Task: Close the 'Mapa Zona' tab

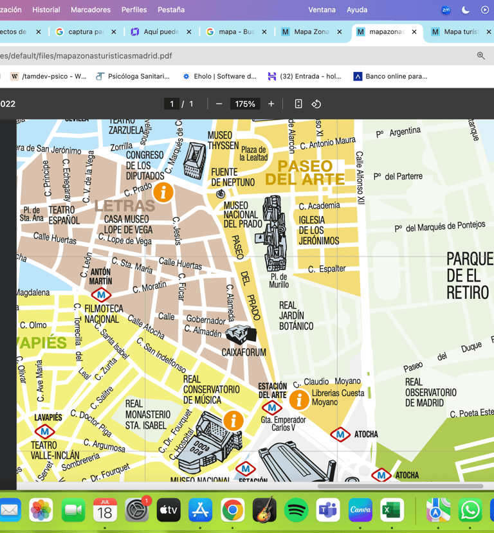Action: point(340,32)
